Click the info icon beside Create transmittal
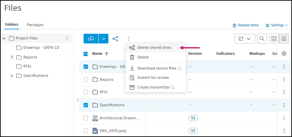292x137 pixels. coord(173,87)
